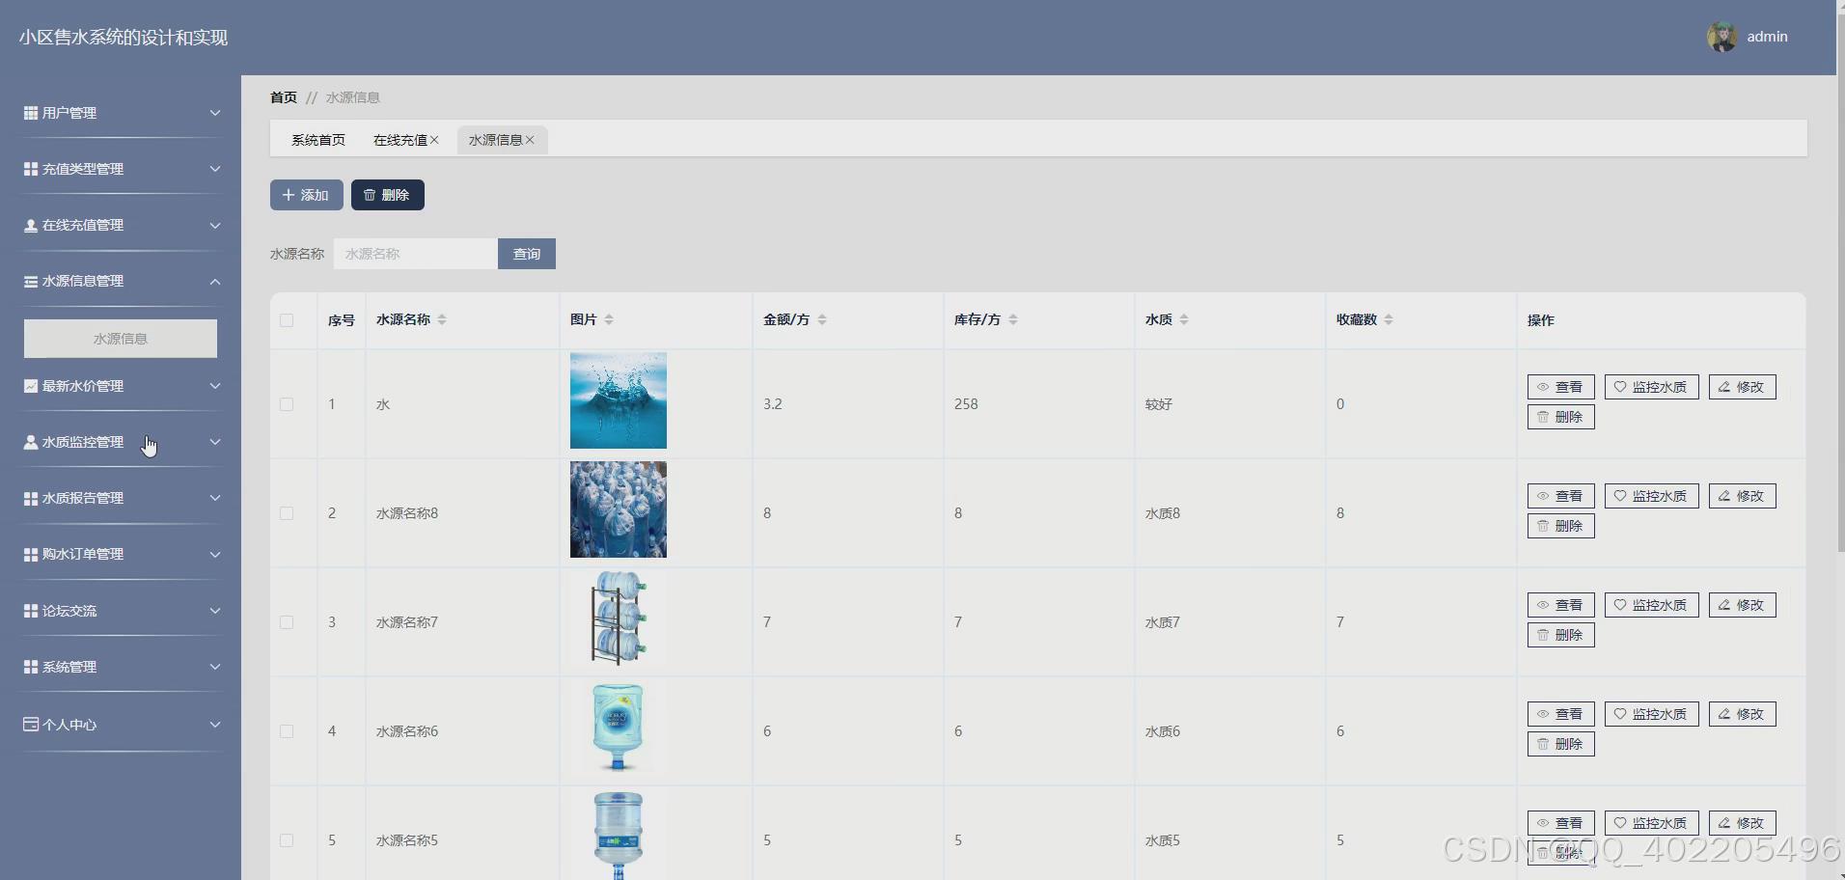Check the 水源名称6 row checkbox

(x=287, y=731)
